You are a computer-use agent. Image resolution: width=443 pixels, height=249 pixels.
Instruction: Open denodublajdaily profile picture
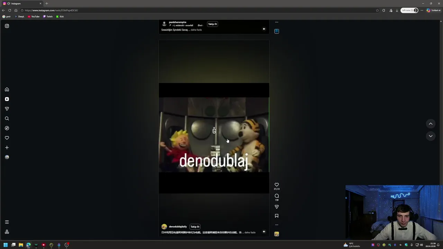click(x=164, y=227)
